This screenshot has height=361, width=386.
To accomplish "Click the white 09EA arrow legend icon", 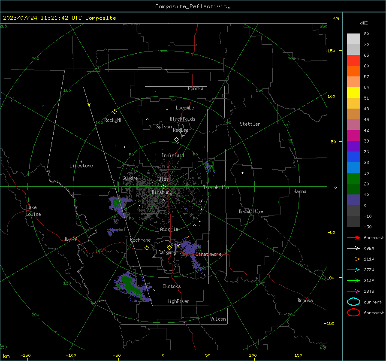I will 353,248.
